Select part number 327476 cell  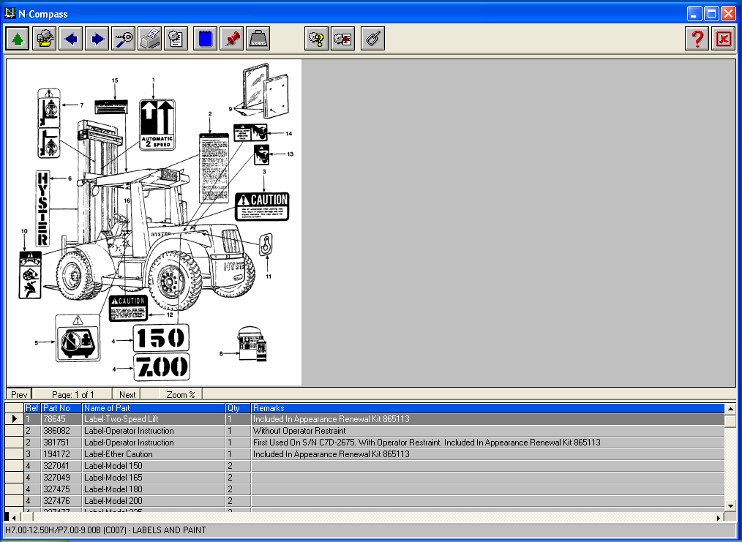click(x=61, y=500)
